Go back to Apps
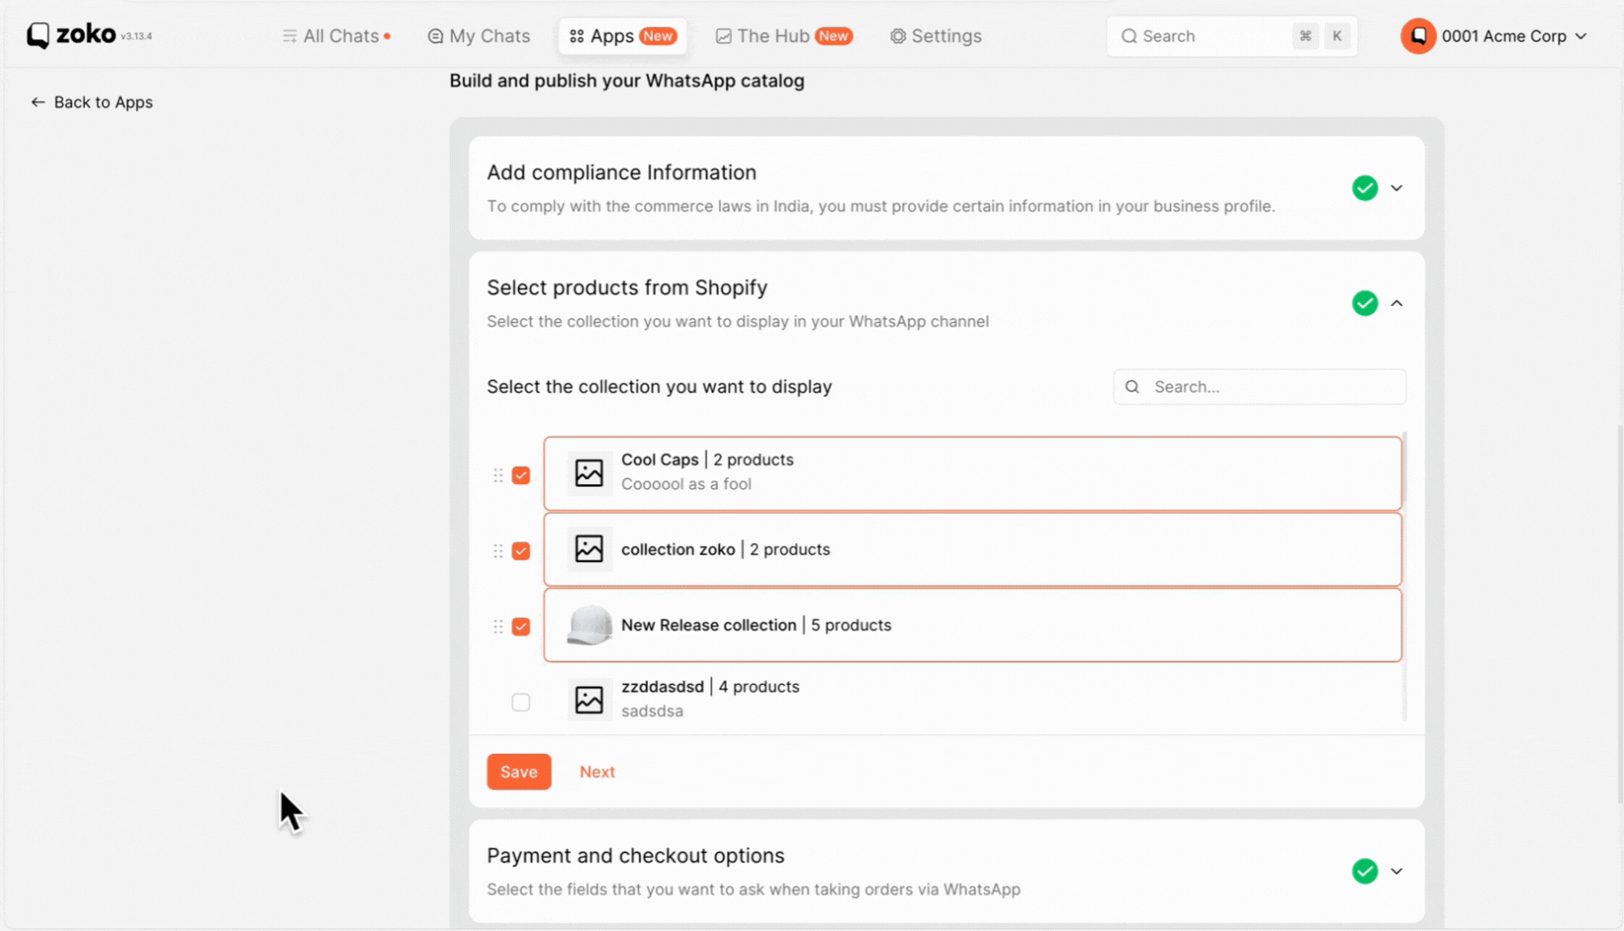The height and width of the screenshot is (931, 1624). (92, 102)
